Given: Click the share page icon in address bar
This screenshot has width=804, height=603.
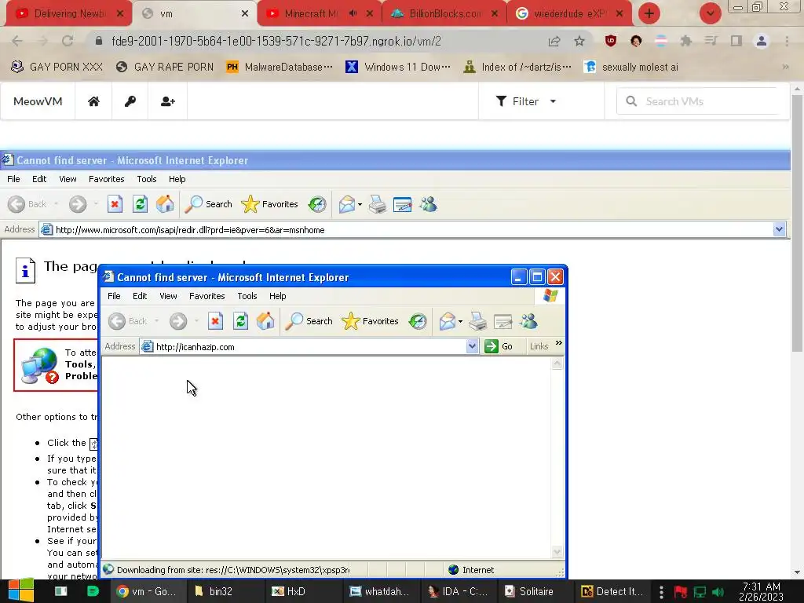Looking at the screenshot, I should [x=554, y=41].
